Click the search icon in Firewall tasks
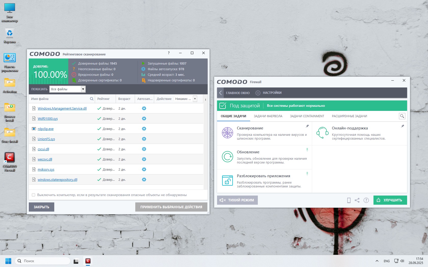 pyautogui.click(x=402, y=116)
